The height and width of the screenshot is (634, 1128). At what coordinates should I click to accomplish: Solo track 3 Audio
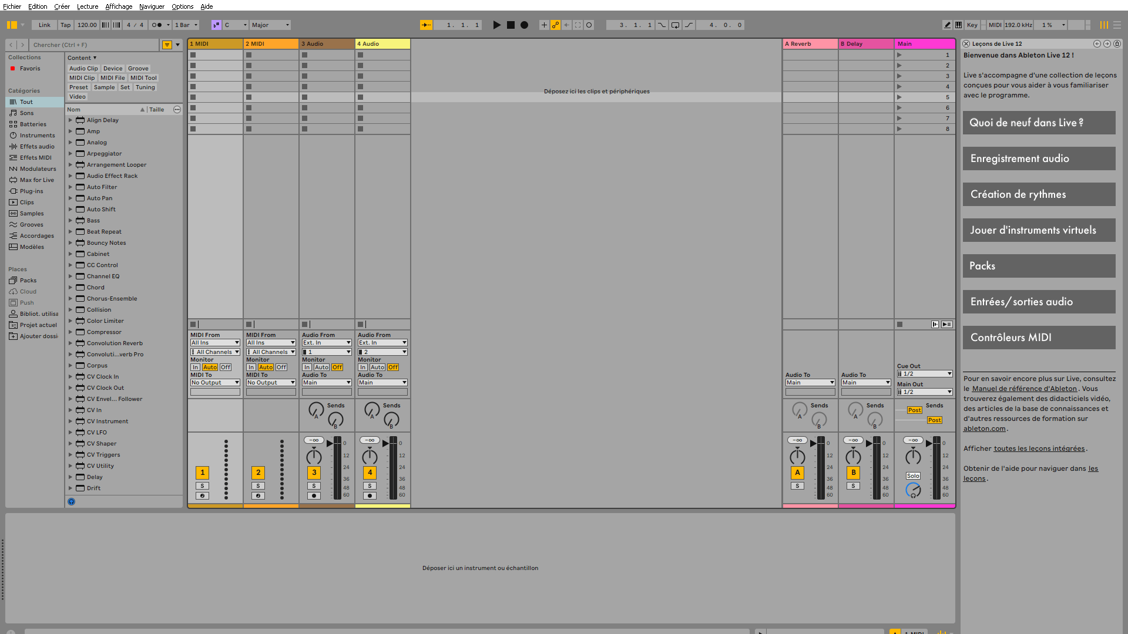point(314,486)
